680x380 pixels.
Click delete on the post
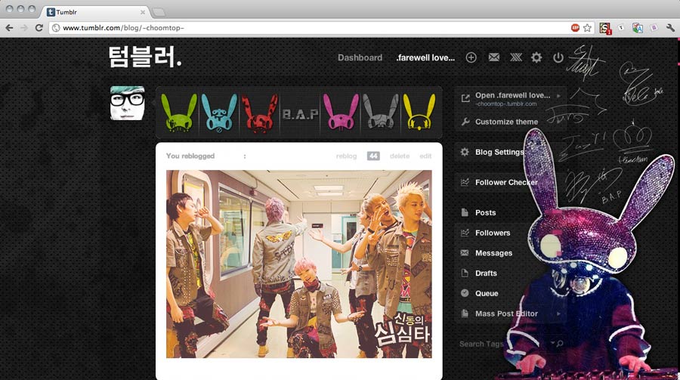point(400,156)
